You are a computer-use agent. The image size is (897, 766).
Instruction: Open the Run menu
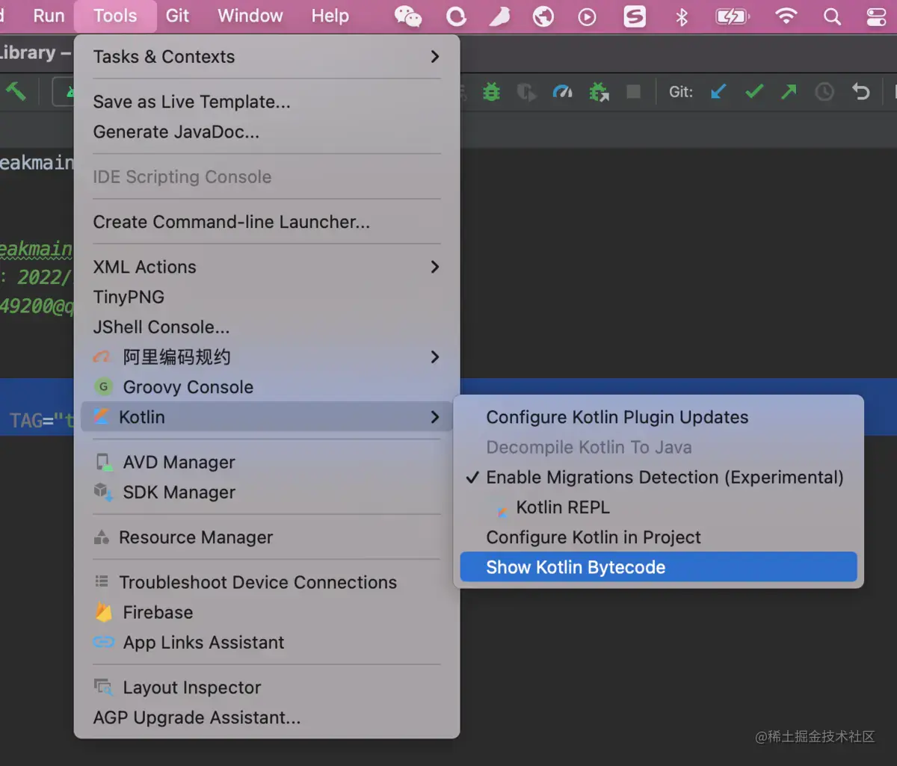click(x=49, y=16)
